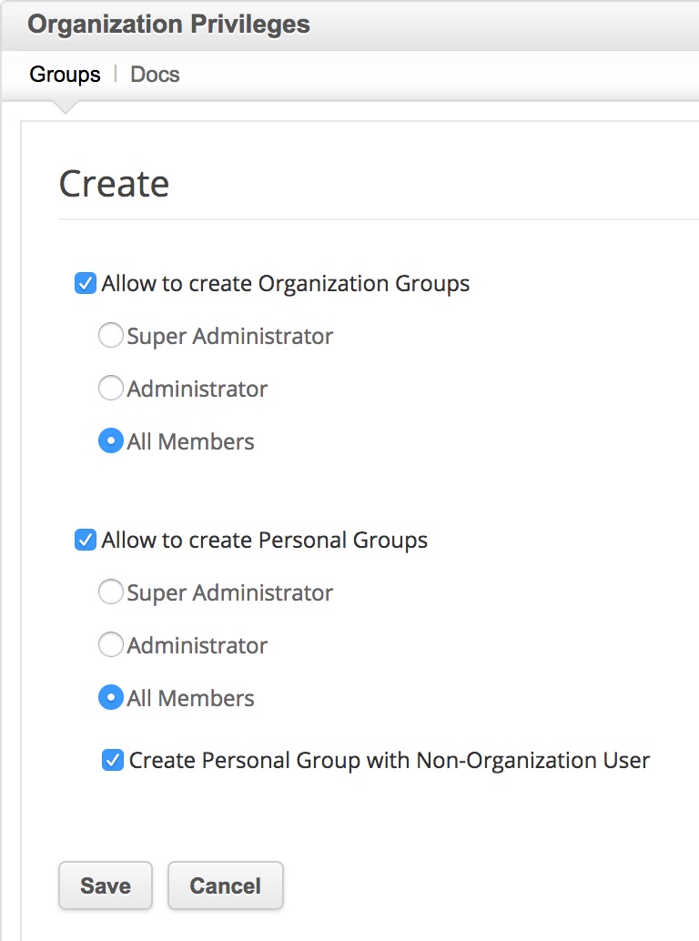
Task: Cancel the privilege changes
Action: [x=226, y=885]
